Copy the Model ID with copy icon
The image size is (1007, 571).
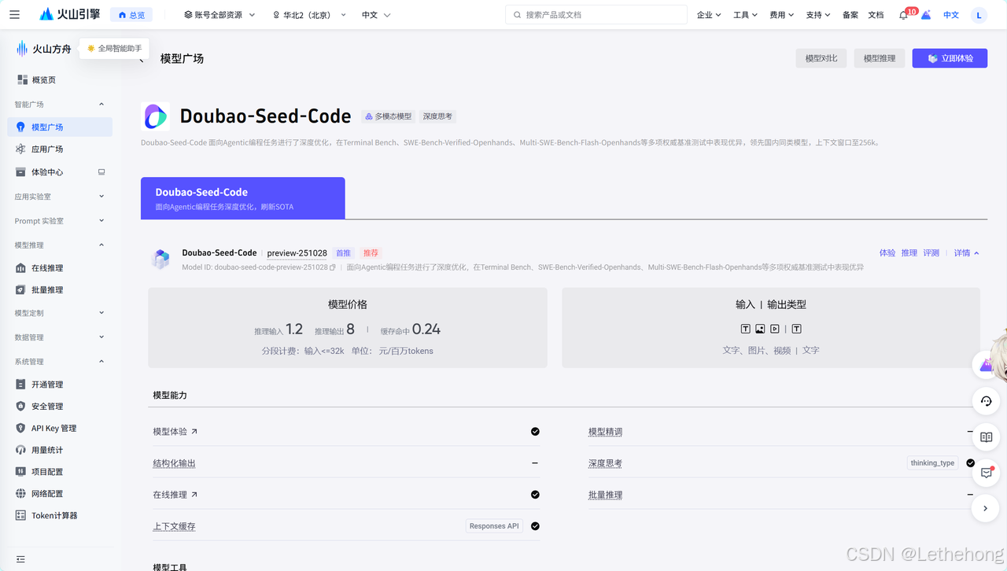pos(333,267)
